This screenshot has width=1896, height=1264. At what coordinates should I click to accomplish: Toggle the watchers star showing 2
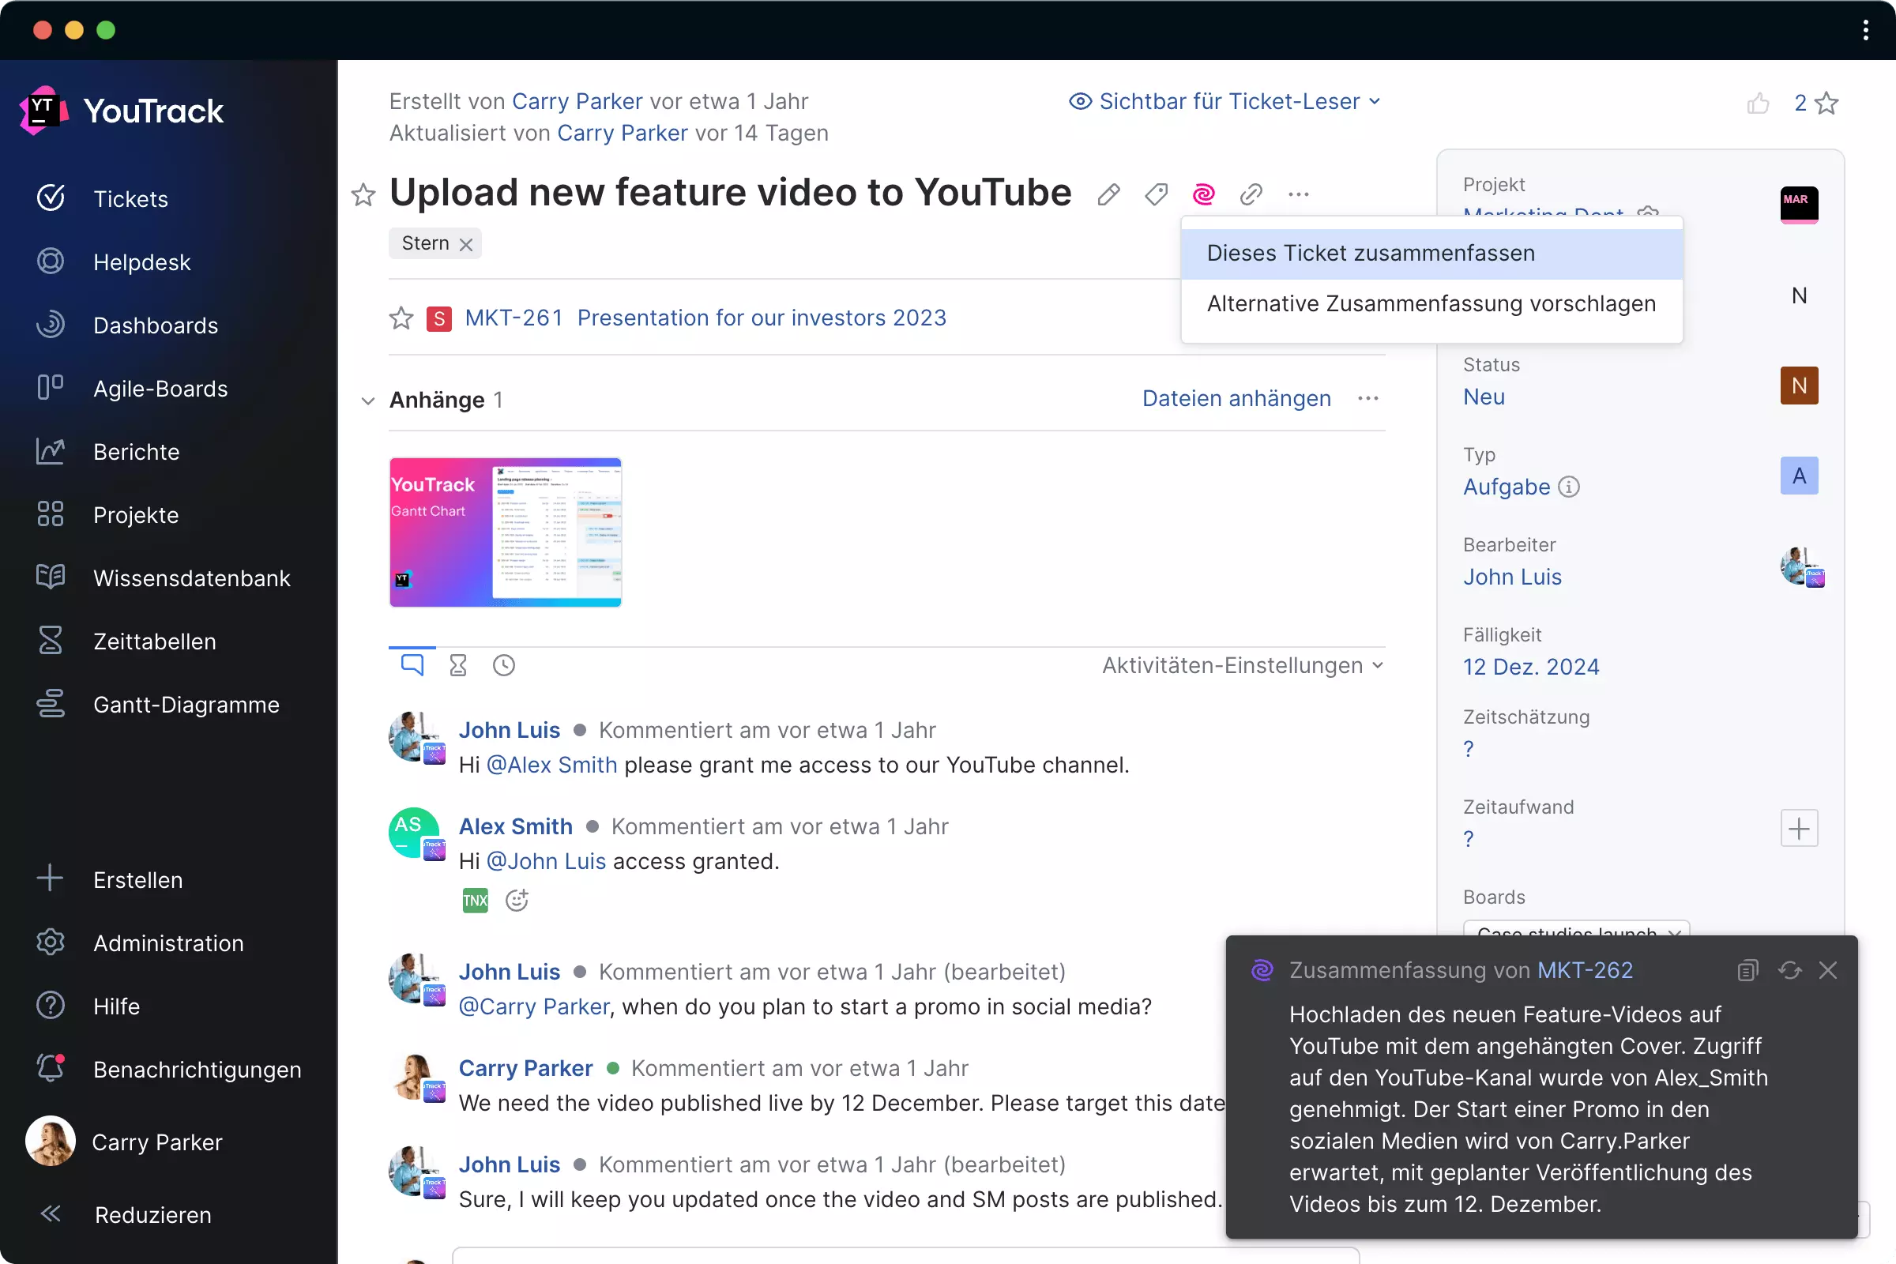pos(1826,103)
